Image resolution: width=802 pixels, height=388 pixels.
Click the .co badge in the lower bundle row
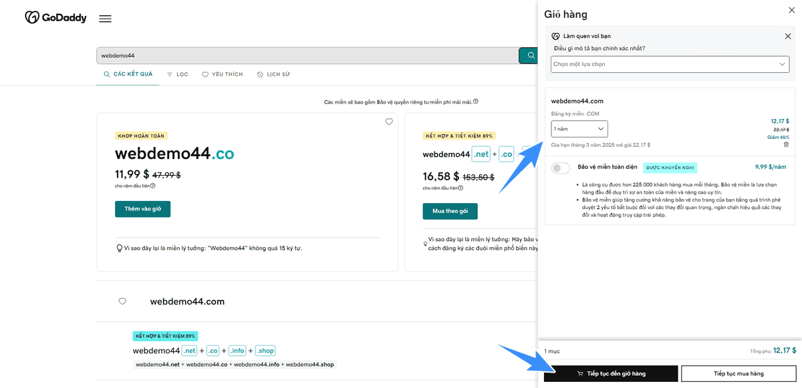coord(213,351)
